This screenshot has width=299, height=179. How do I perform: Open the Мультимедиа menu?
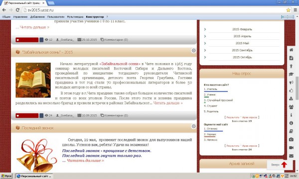(75, 17)
